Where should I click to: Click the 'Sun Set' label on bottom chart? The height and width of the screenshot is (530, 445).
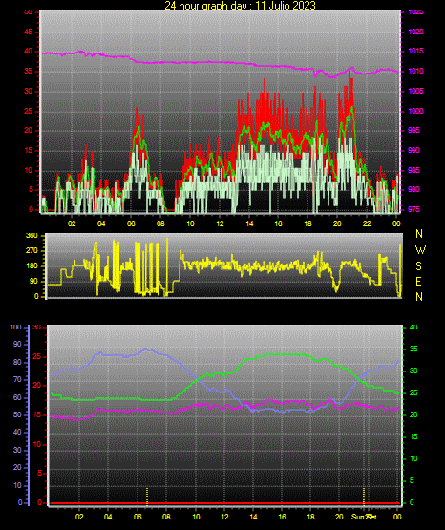pyautogui.click(x=364, y=517)
